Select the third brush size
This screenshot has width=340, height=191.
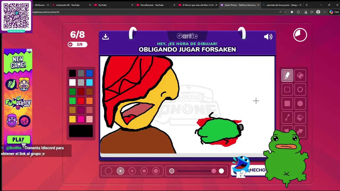[132, 171]
